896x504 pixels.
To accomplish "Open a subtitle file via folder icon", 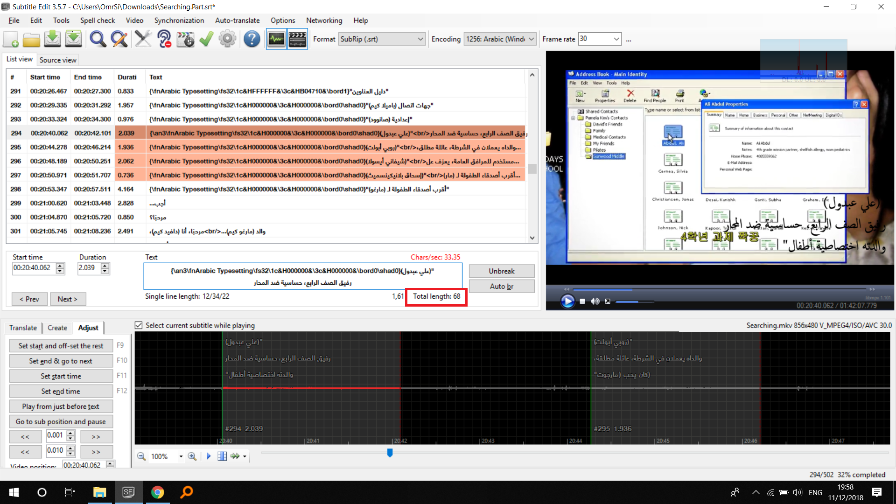I will pos(31,39).
